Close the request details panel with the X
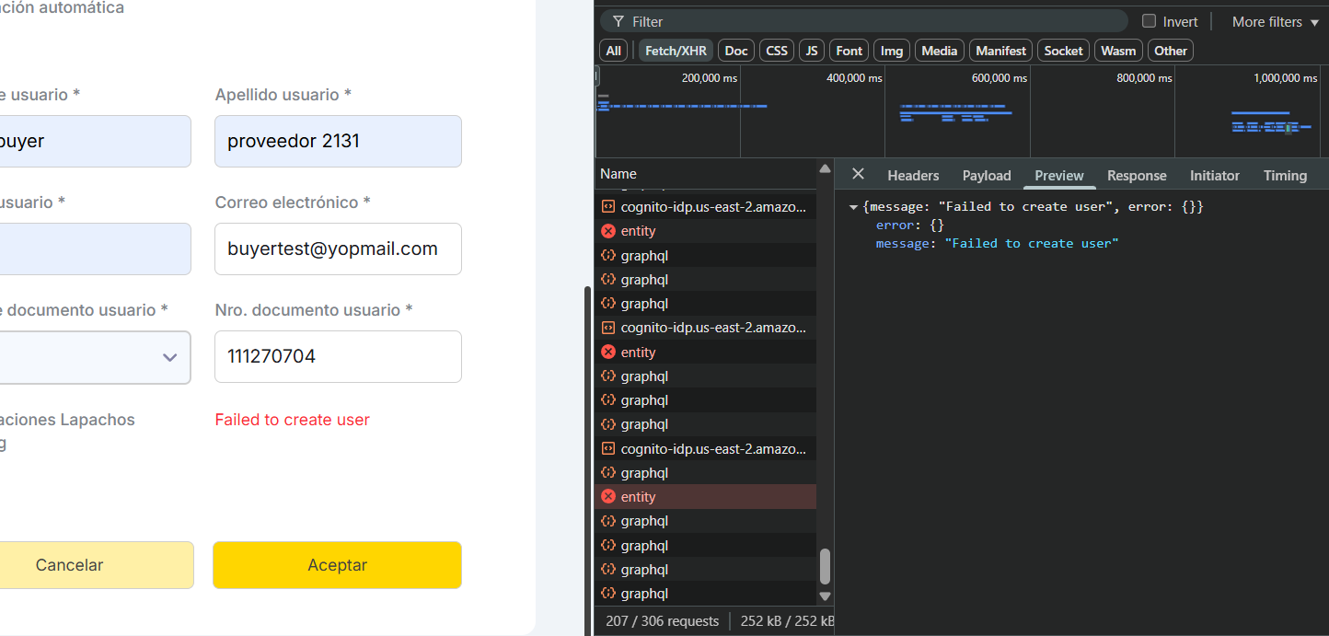1329x636 pixels. coord(858,174)
